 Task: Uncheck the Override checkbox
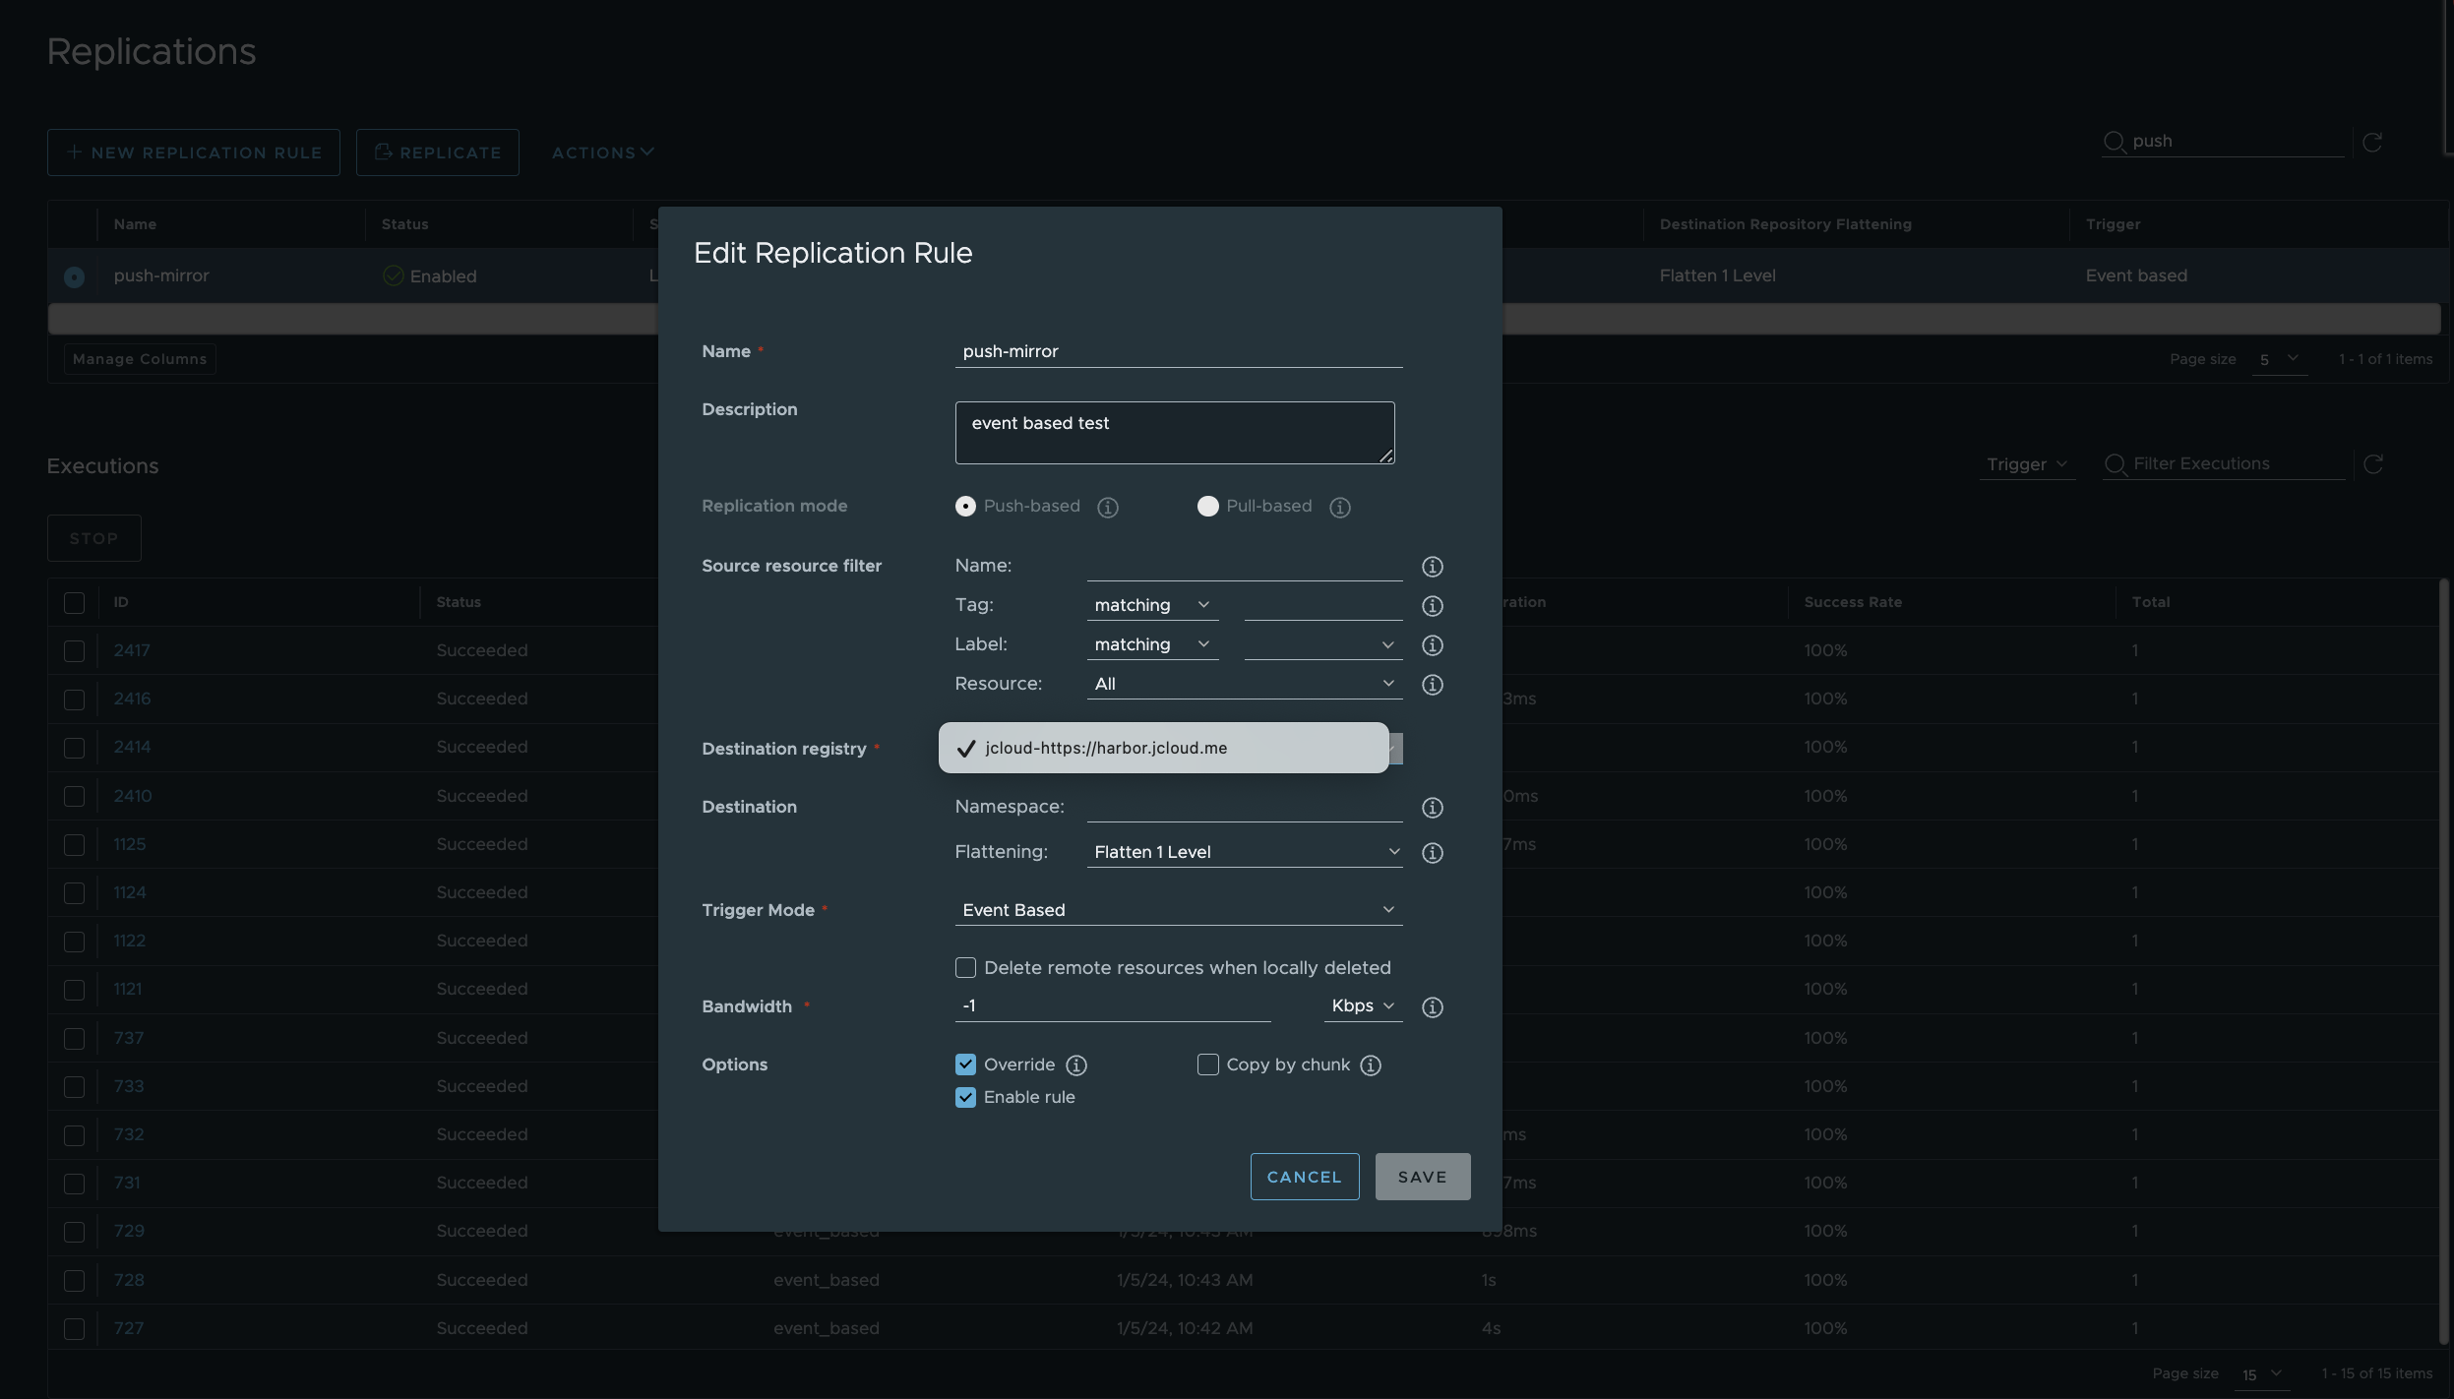pyautogui.click(x=965, y=1064)
